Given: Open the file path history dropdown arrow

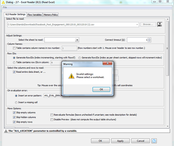Looking at the screenshot, I should tap(137, 25).
